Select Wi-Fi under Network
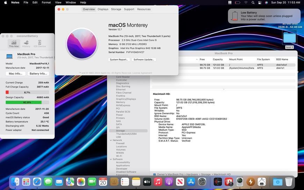This screenshot has width=304, height=190. 119,156
